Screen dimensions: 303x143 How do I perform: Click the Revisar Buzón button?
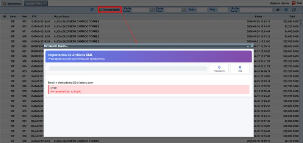[x=110, y=10]
